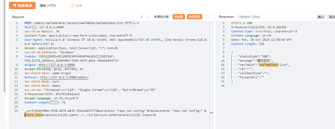Go to next request with right chevron
This screenshot has height=129, width=335.
tap(148, 17)
